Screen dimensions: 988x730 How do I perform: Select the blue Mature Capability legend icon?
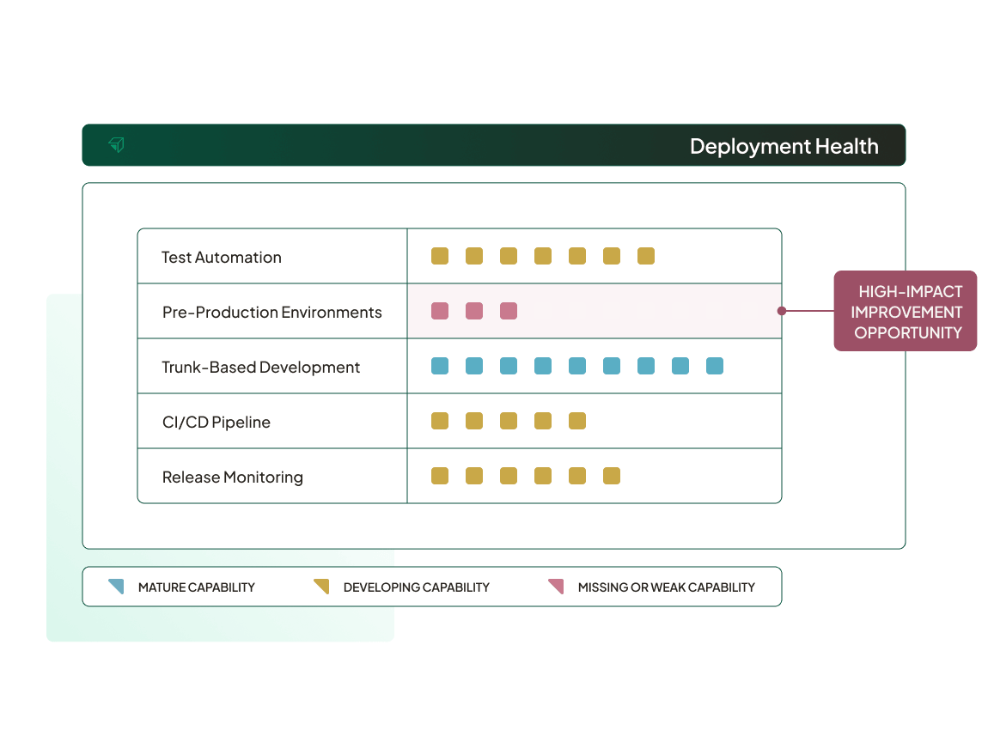(x=114, y=587)
